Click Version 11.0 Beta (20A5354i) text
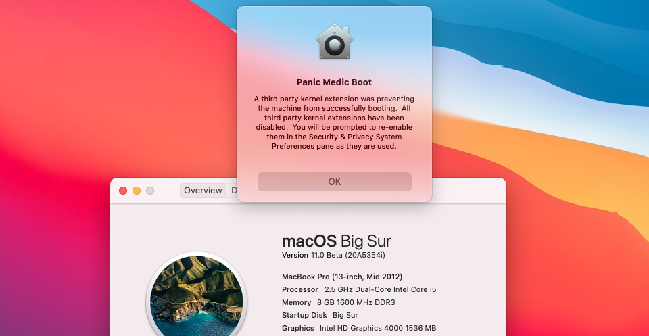Screen dimensions: 649x336 click(333, 256)
